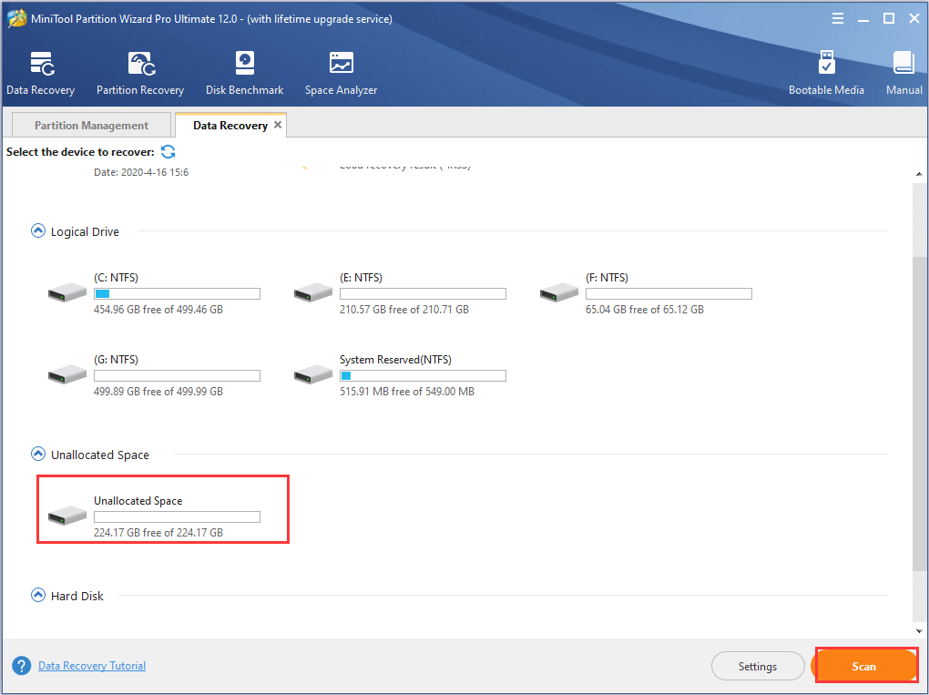Select text '210.57 GB free of 210.71 GB'

404,310
